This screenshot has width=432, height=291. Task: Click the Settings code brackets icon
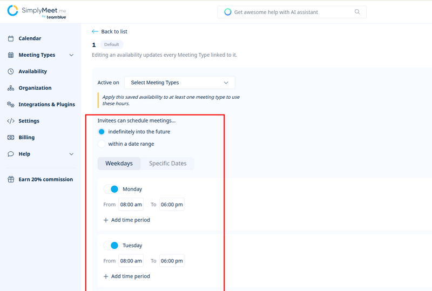pos(11,121)
